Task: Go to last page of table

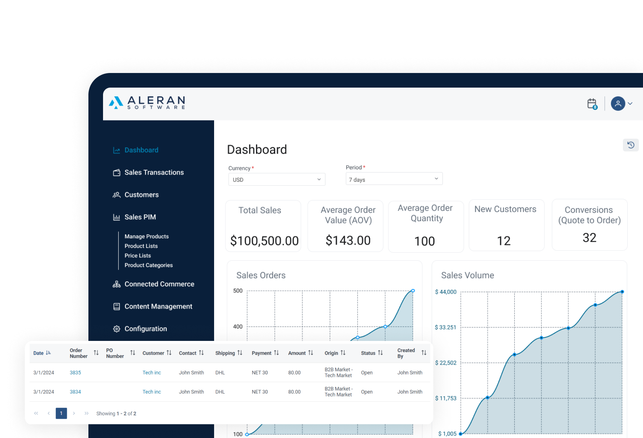Action: pos(87,413)
